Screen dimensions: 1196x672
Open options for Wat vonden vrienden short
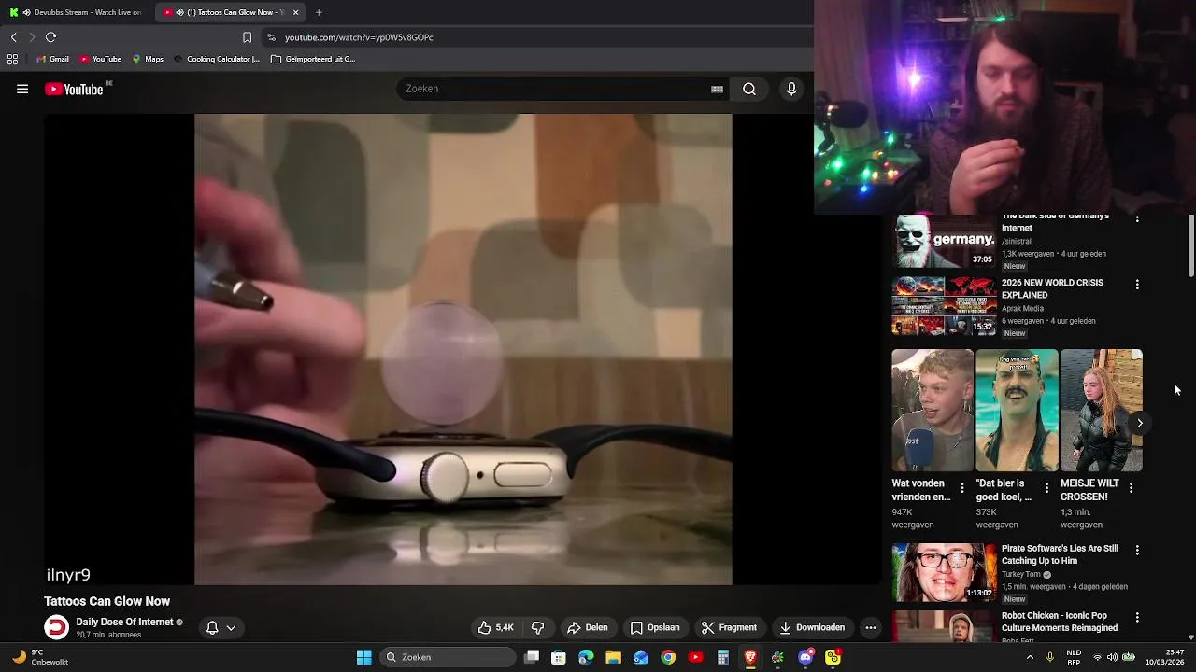pos(962,487)
